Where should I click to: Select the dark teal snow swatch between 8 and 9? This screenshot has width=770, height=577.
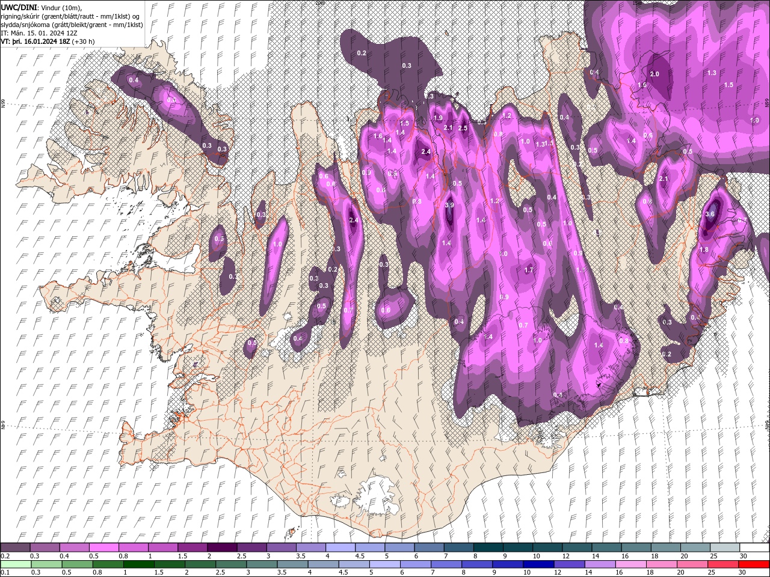pyautogui.click(x=487, y=548)
